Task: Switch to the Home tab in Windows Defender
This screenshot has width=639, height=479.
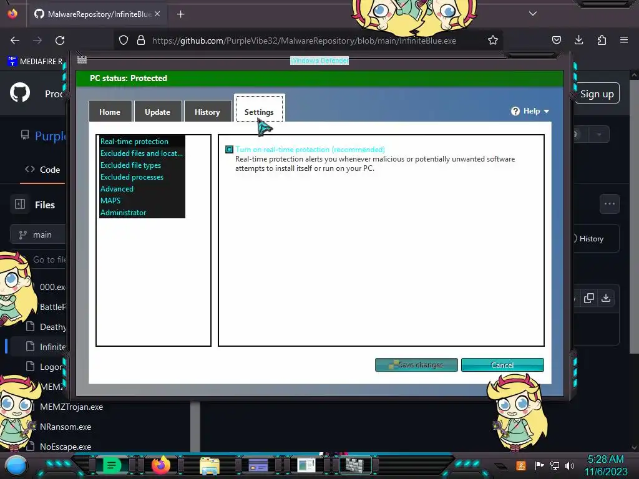Action: (x=110, y=111)
